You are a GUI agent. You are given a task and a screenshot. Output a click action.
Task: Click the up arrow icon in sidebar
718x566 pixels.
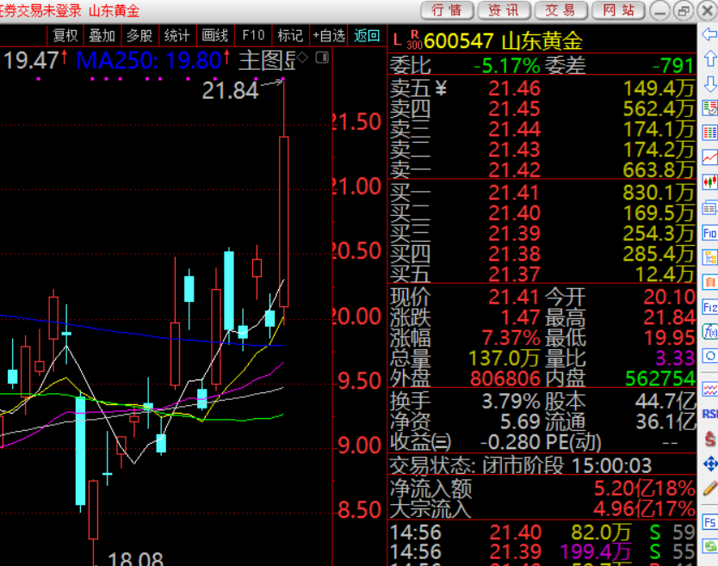[x=709, y=59]
